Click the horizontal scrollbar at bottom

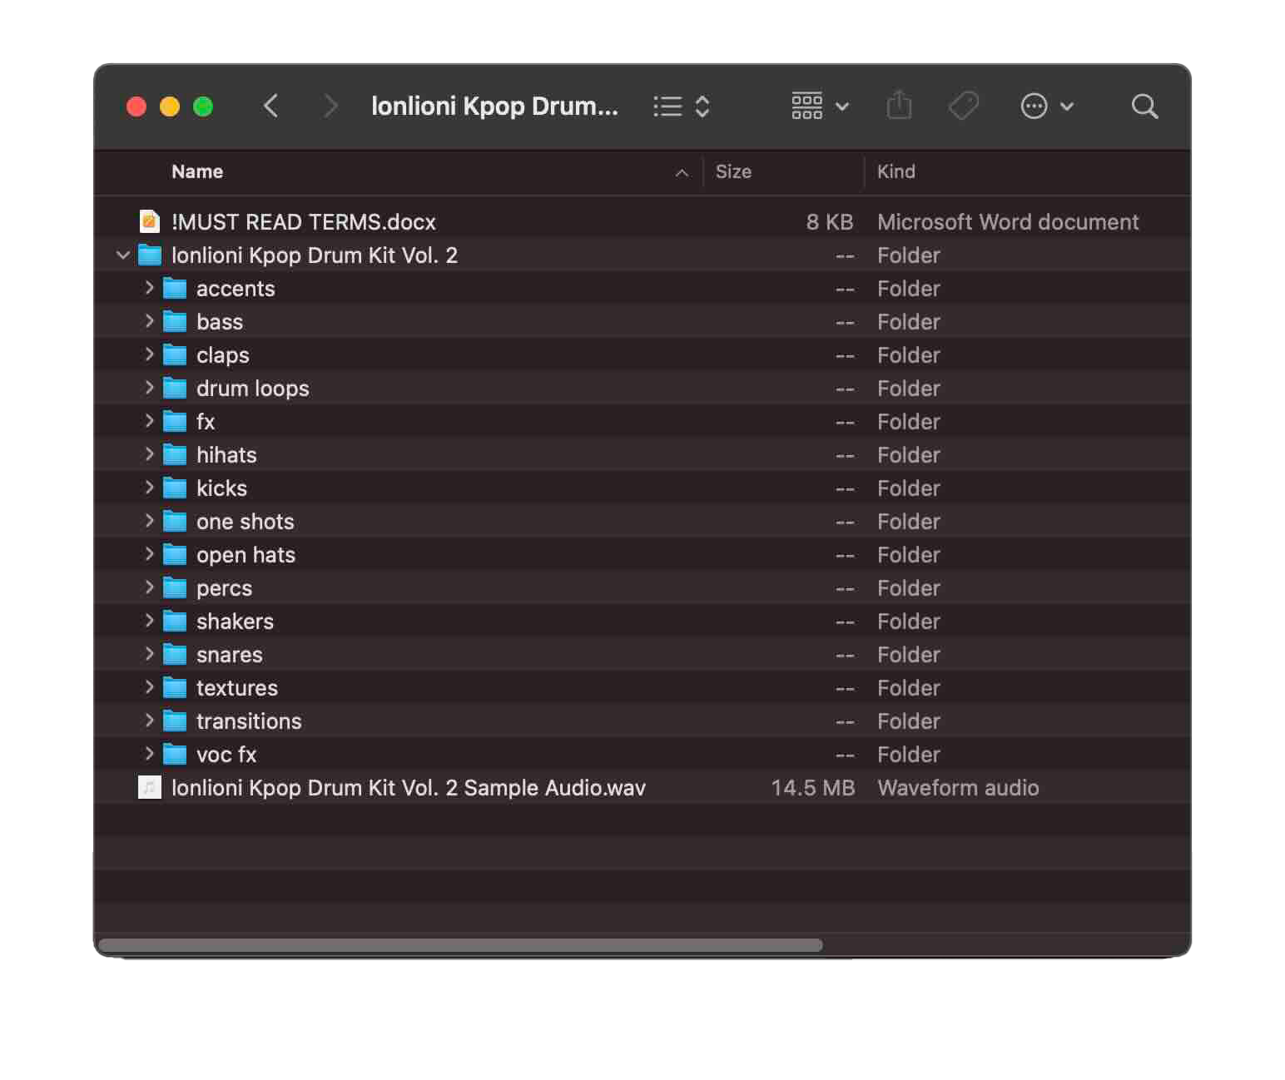coord(460,945)
